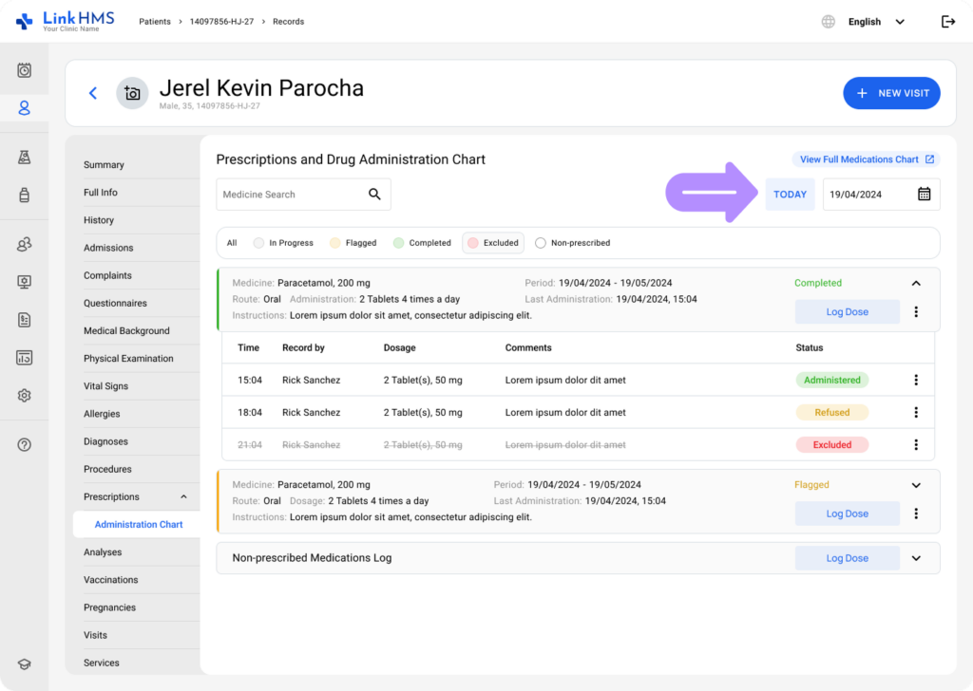Click the New Visit button
The width and height of the screenshot is (973, 691).
[891, 93]
